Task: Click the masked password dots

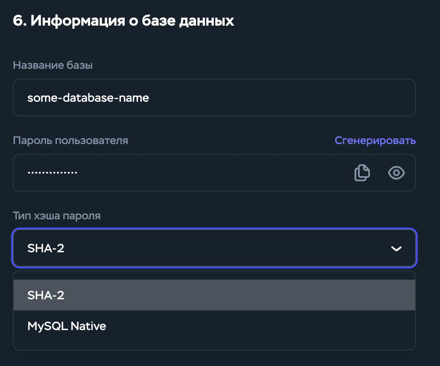Action: 52,173
